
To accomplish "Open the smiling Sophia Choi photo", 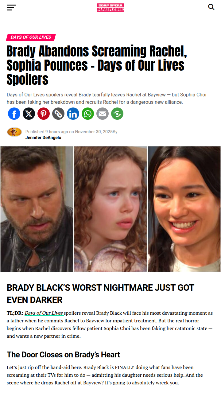I will click(x=184, y=209).
